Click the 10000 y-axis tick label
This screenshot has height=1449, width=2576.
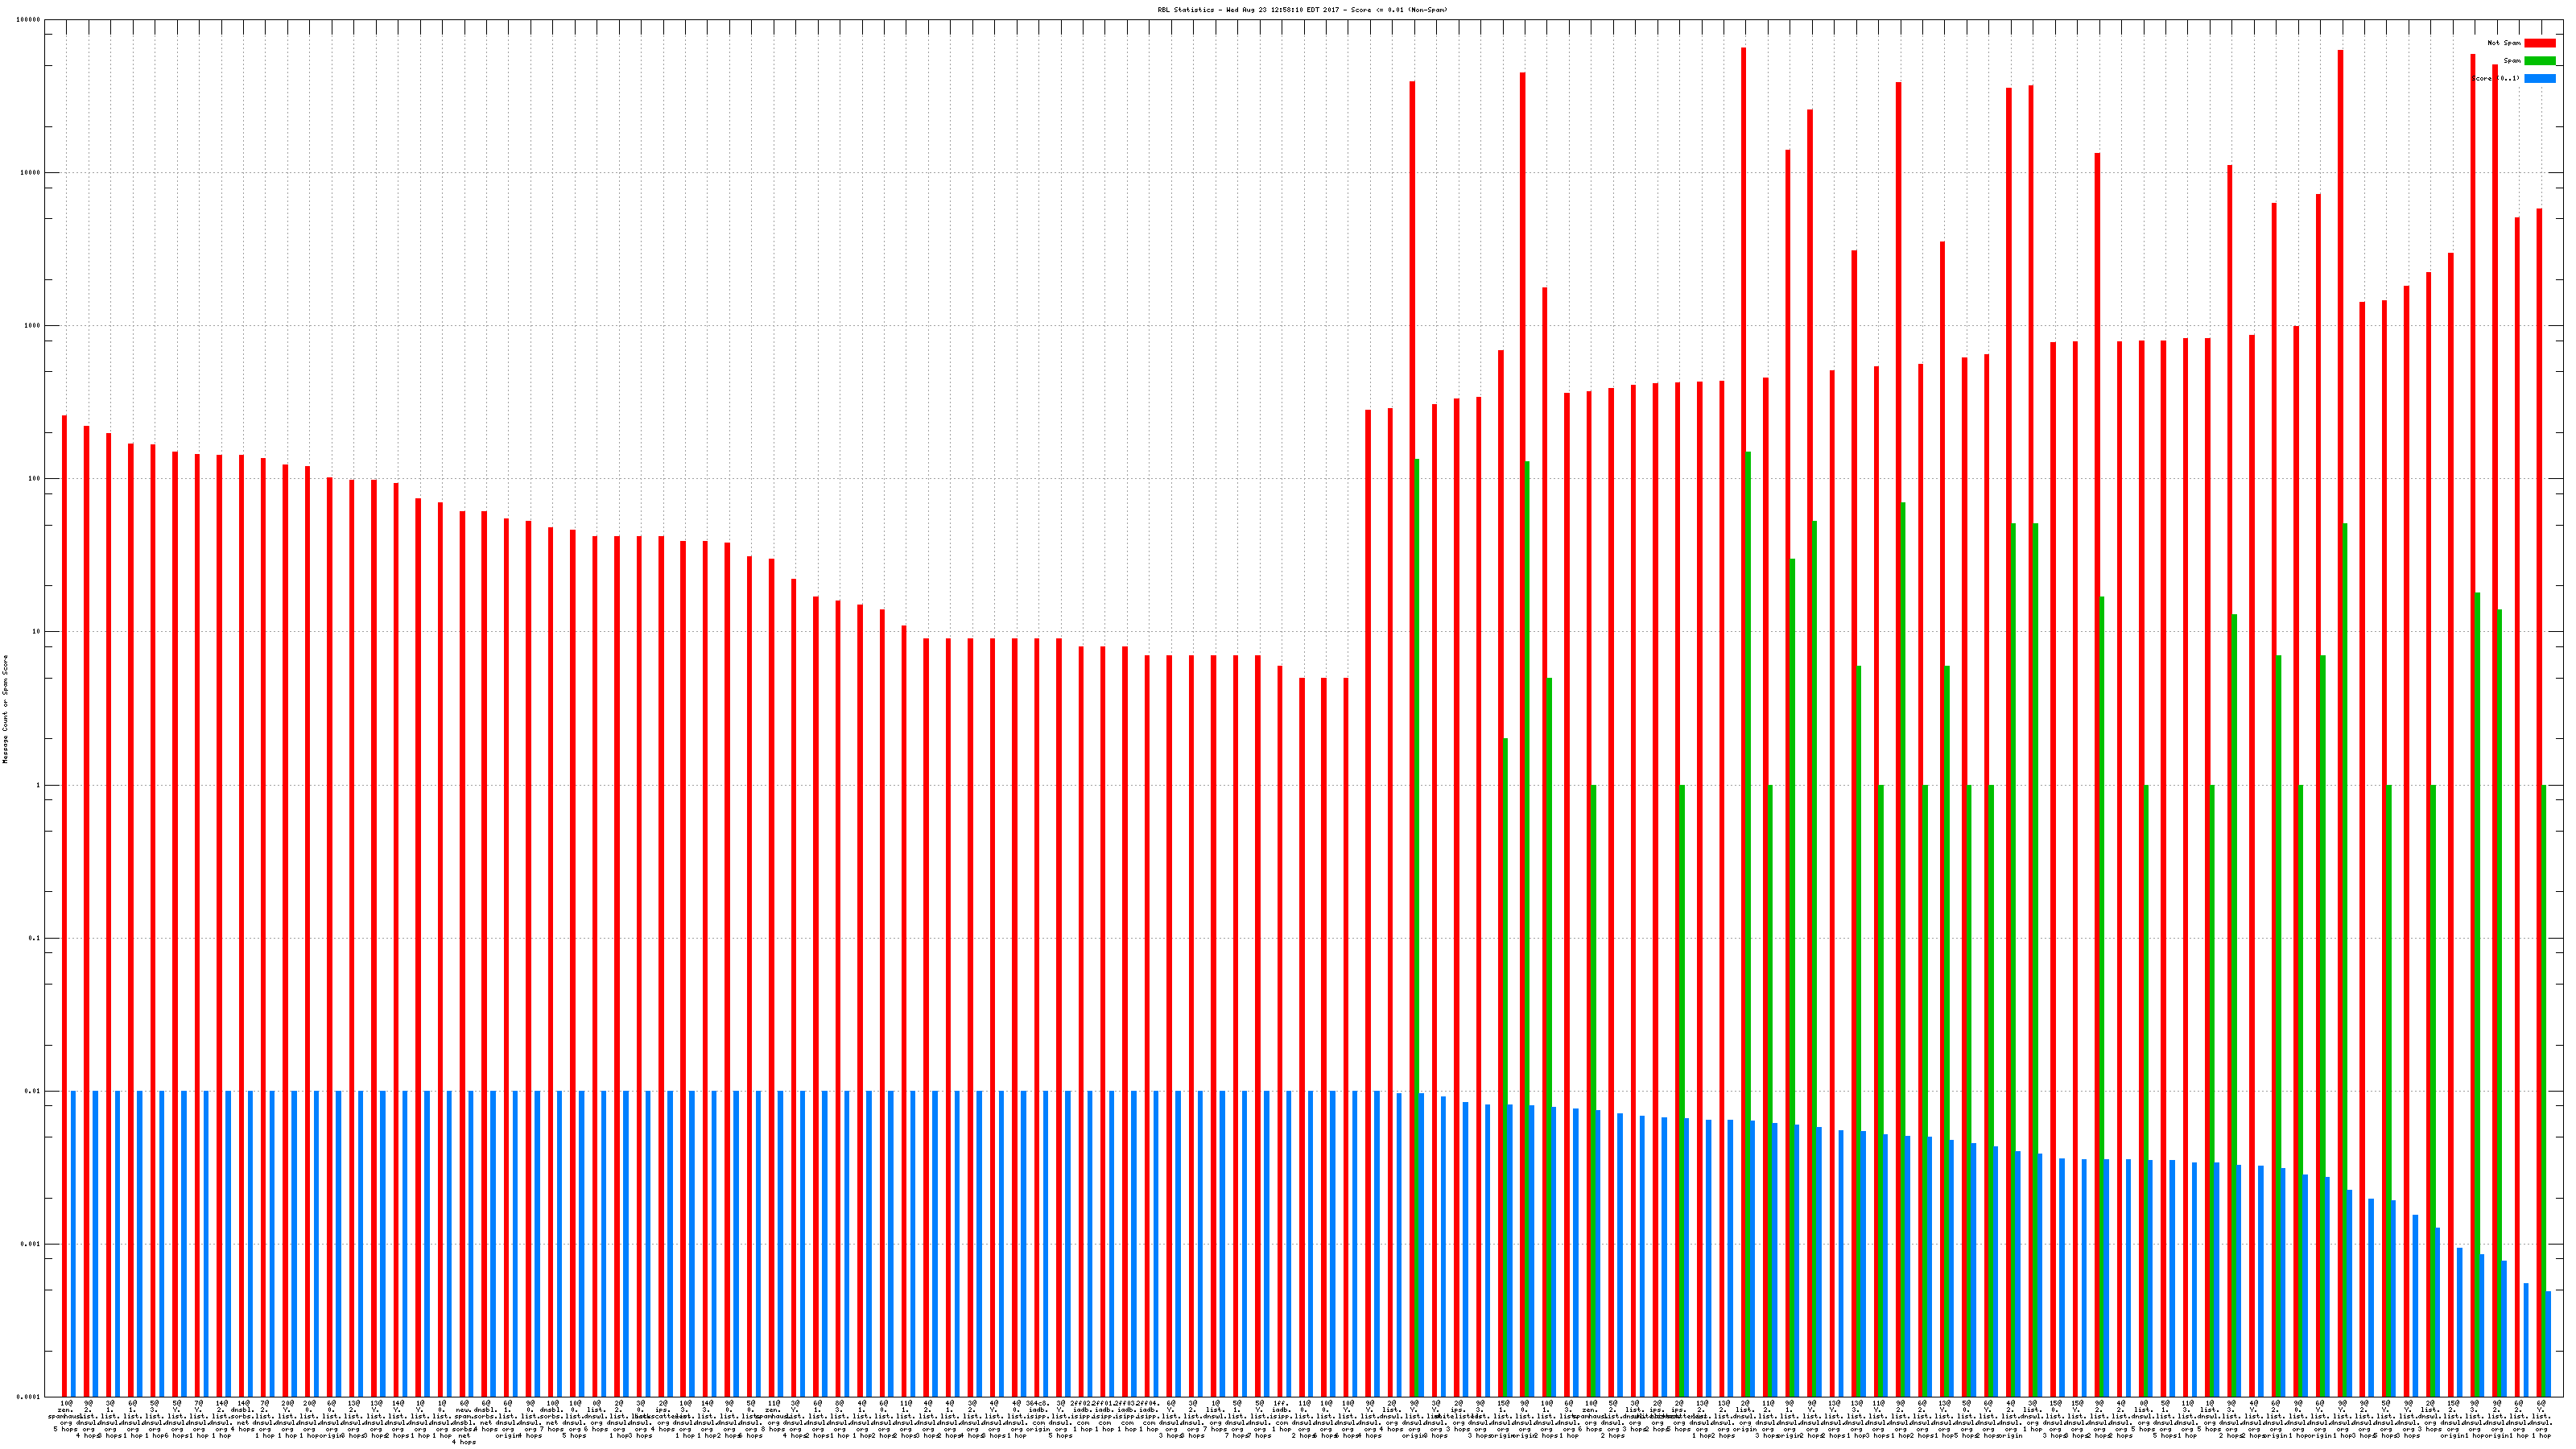point(31,173)
